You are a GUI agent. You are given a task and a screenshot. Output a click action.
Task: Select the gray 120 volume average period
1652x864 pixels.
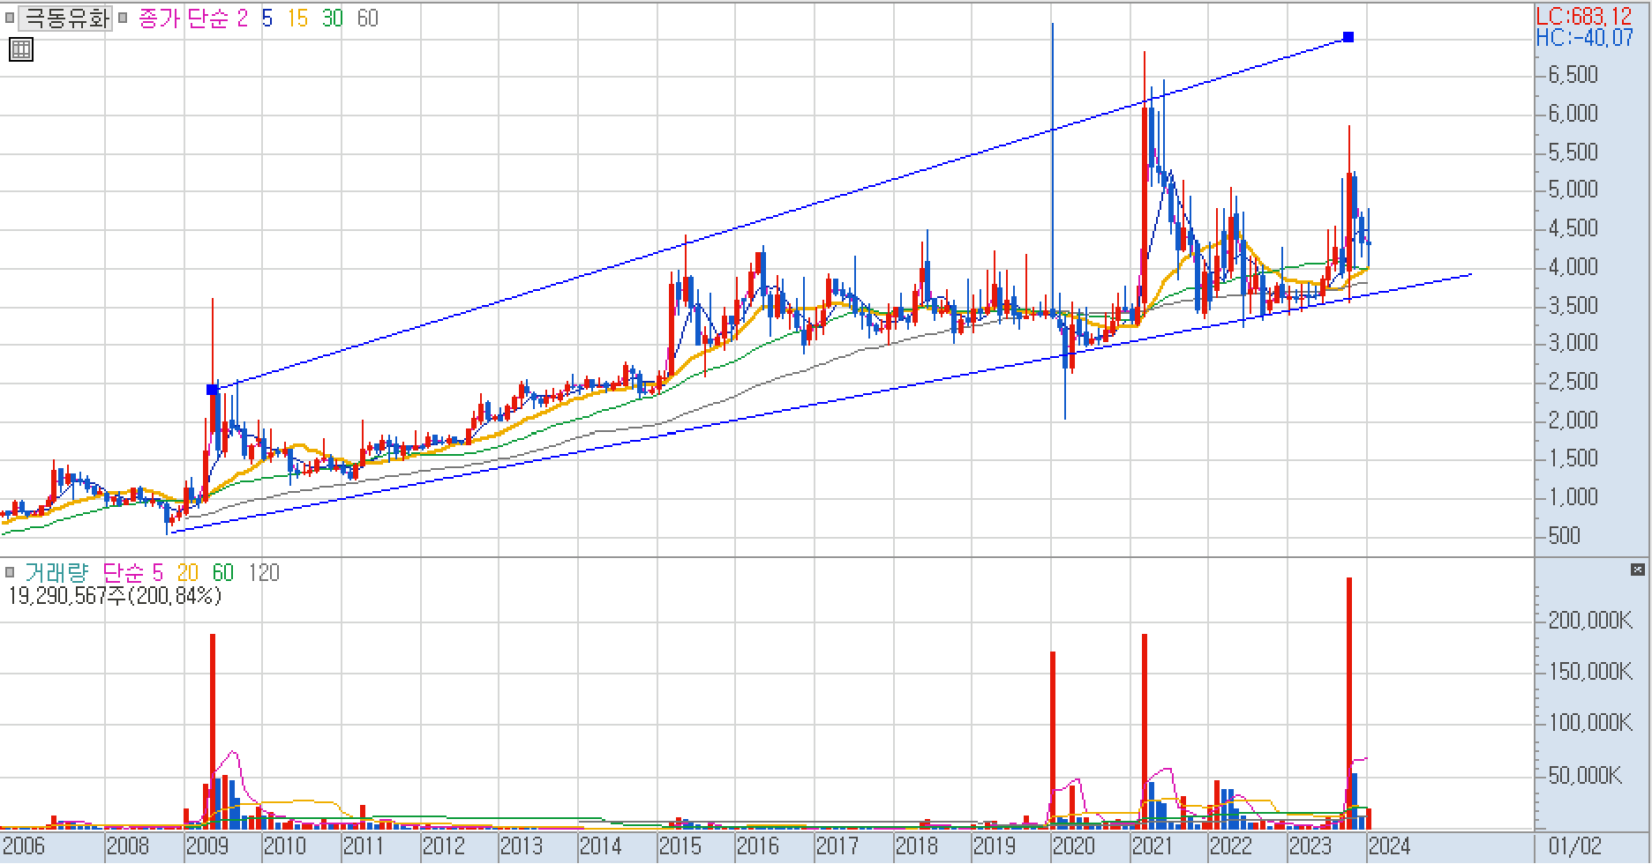pos(264,573)
